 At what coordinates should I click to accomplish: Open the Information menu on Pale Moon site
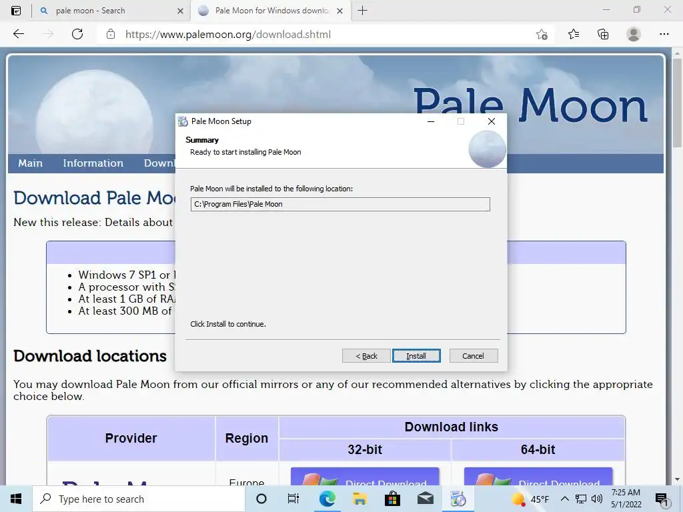(93, 163)
